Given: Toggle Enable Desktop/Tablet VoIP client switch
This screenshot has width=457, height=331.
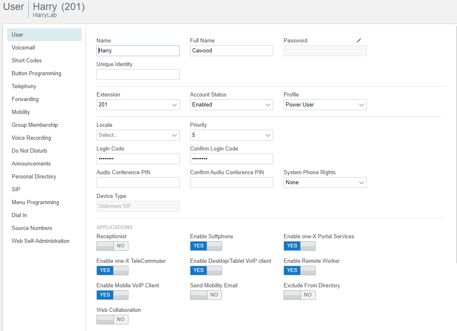Looking at the screenshot, I should pos(206,270).
